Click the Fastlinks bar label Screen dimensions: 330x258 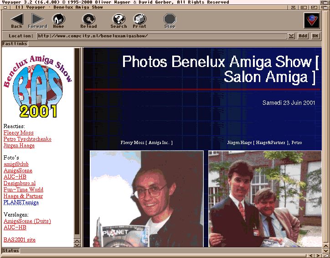pos(15,44)
